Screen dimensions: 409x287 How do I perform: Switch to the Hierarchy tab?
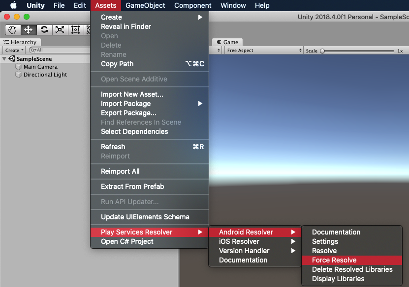21,42
